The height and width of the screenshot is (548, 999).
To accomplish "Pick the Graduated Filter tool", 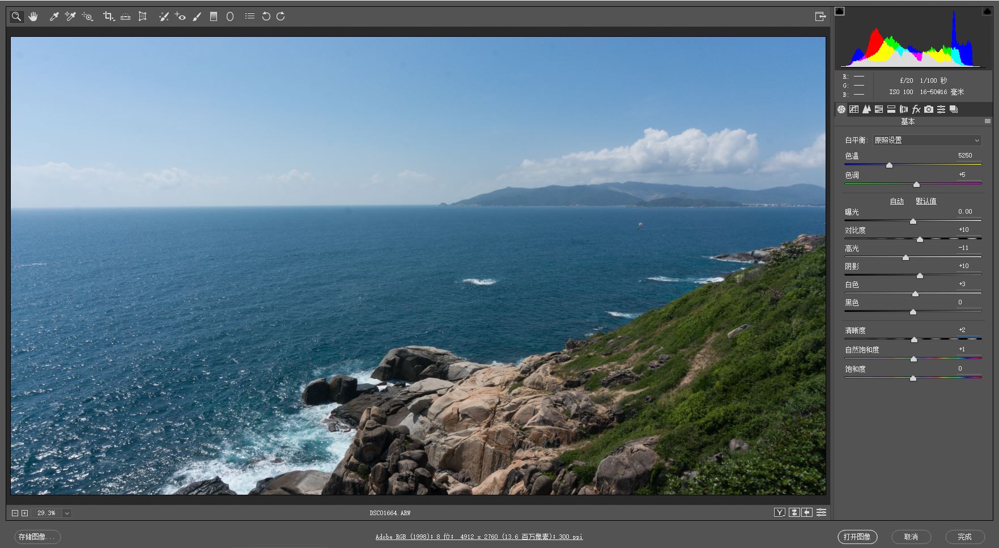I will (x=214, y=16).
